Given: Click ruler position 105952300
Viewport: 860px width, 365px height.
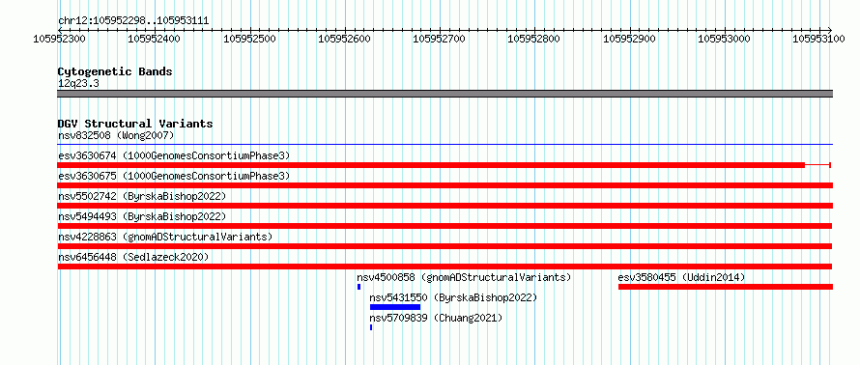Looking at the screenshot, I should [x=58, y=39].
